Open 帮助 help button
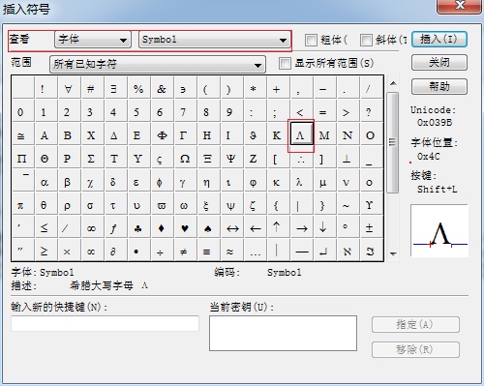 pos(439,86)
